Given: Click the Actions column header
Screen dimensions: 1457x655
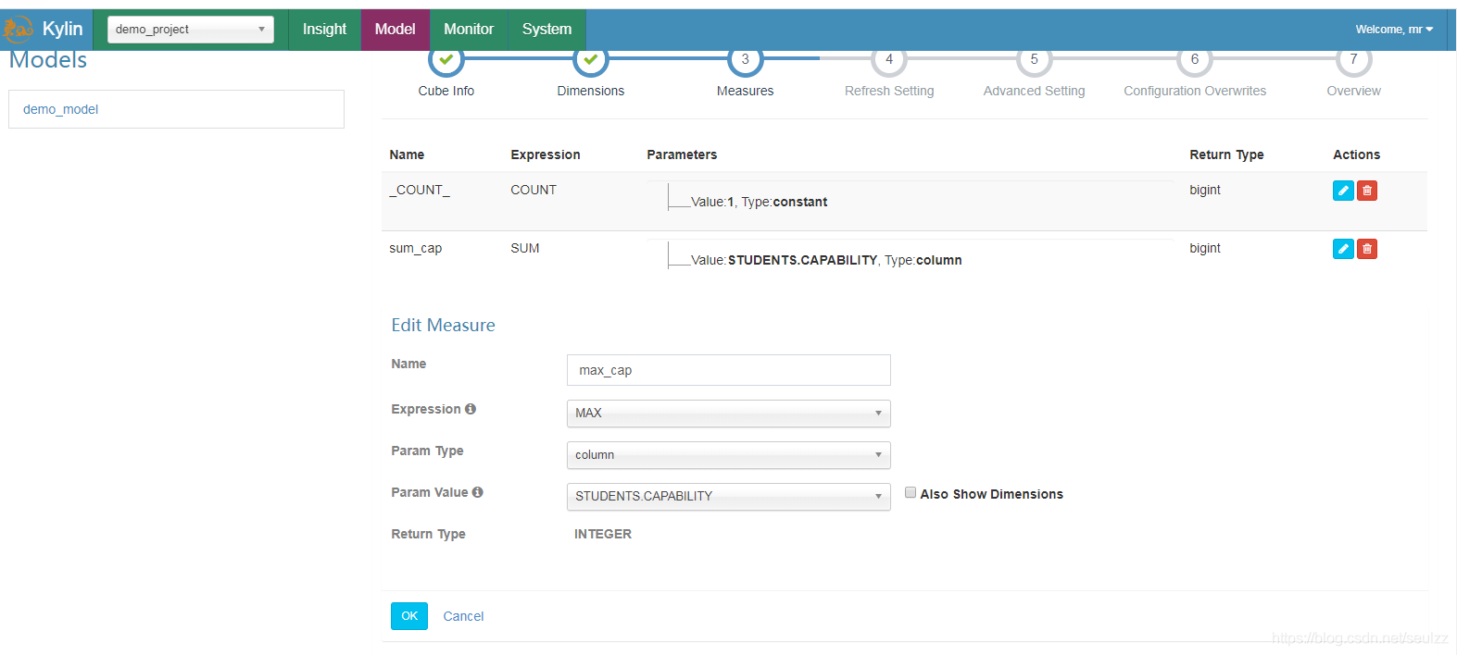Looking at the screenshot, I should 1357,154.
